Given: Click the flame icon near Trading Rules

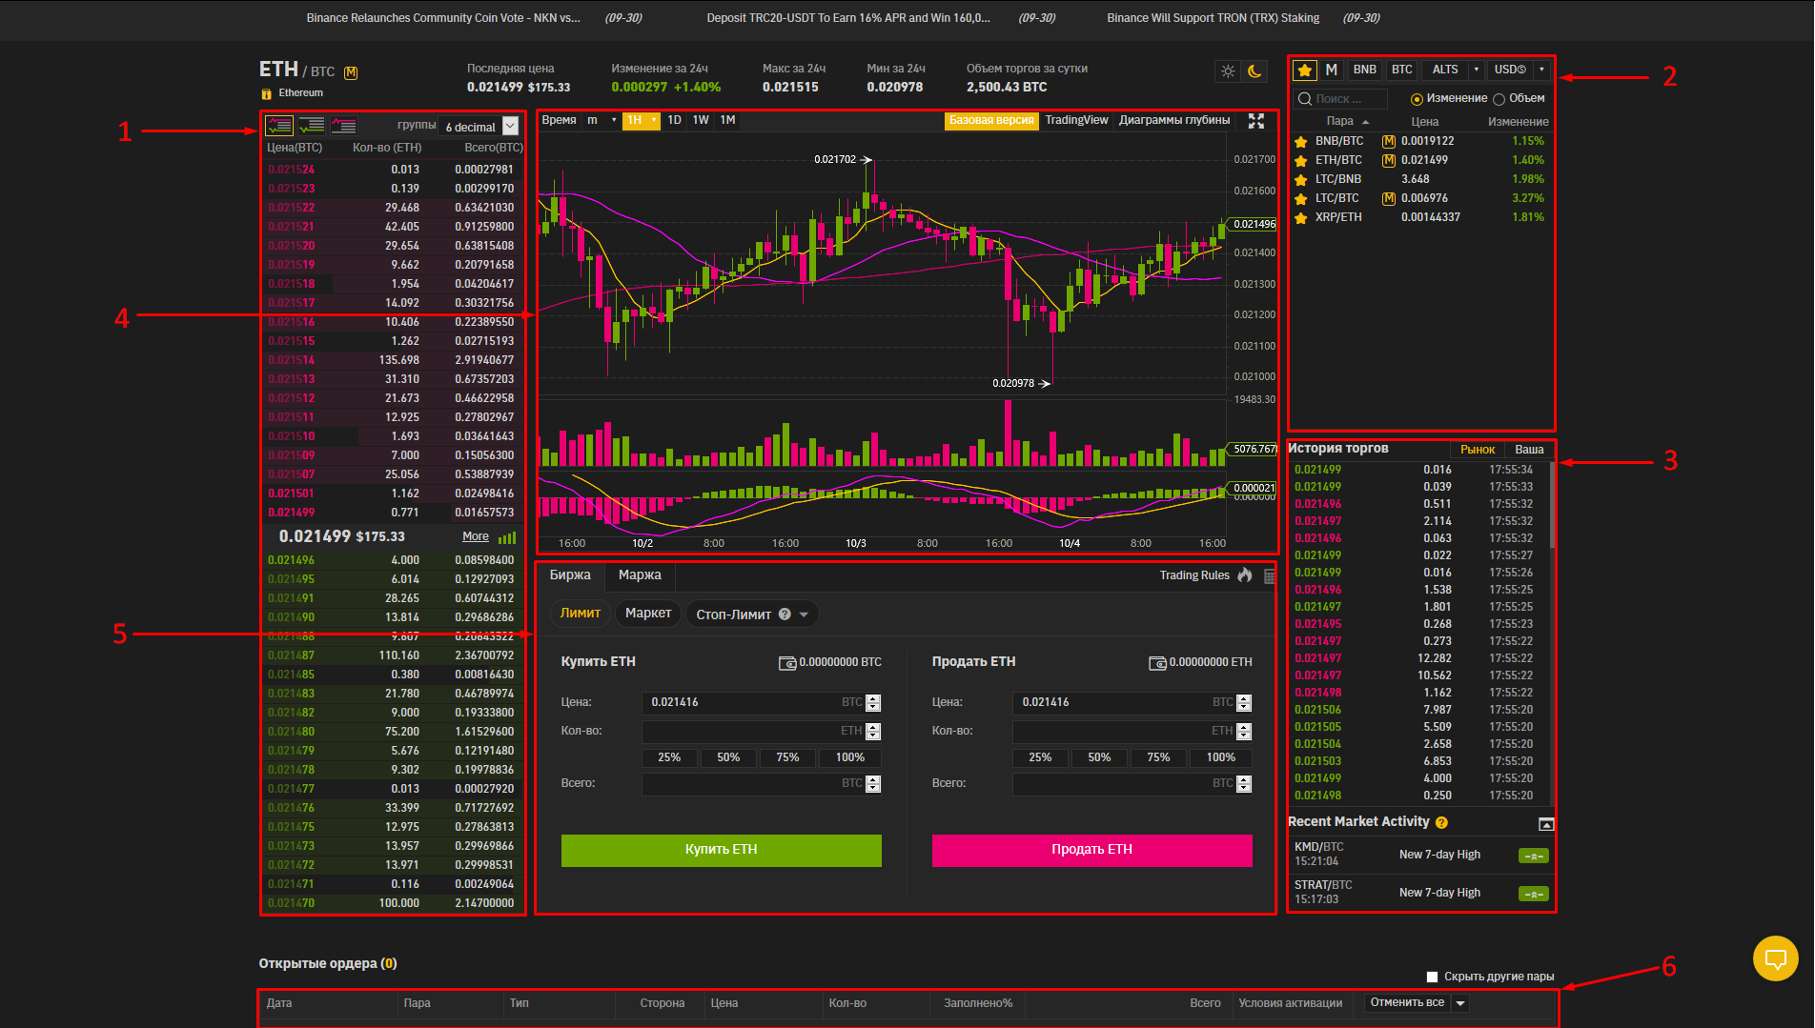Looking at the screenshot, I should 1245,574.
